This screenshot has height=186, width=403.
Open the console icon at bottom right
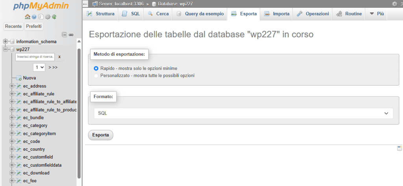(399, 148)
